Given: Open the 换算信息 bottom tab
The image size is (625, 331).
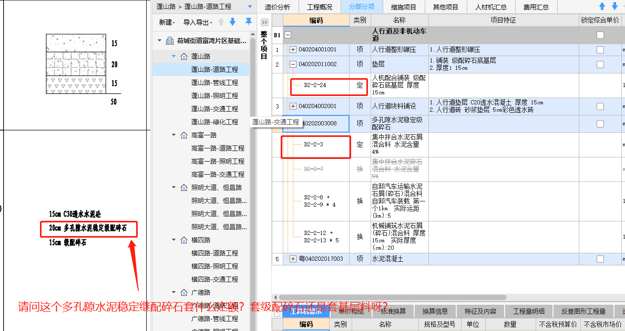Looking at the screenshot, I should pos(435,312).
